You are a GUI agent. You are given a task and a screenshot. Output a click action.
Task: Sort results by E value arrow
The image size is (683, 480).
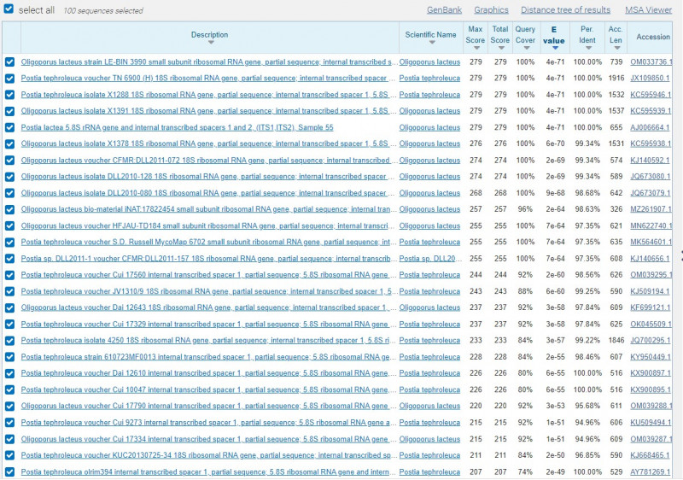pyautogui.click(x=554, y=48)
